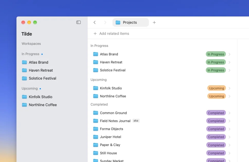
Task: Open Paper & Clay project name
Action: point(110,145)
